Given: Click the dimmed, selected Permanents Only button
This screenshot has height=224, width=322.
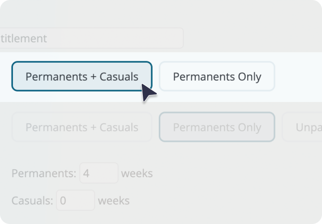Looking at the screenshot, I should (x=217, y=127).
